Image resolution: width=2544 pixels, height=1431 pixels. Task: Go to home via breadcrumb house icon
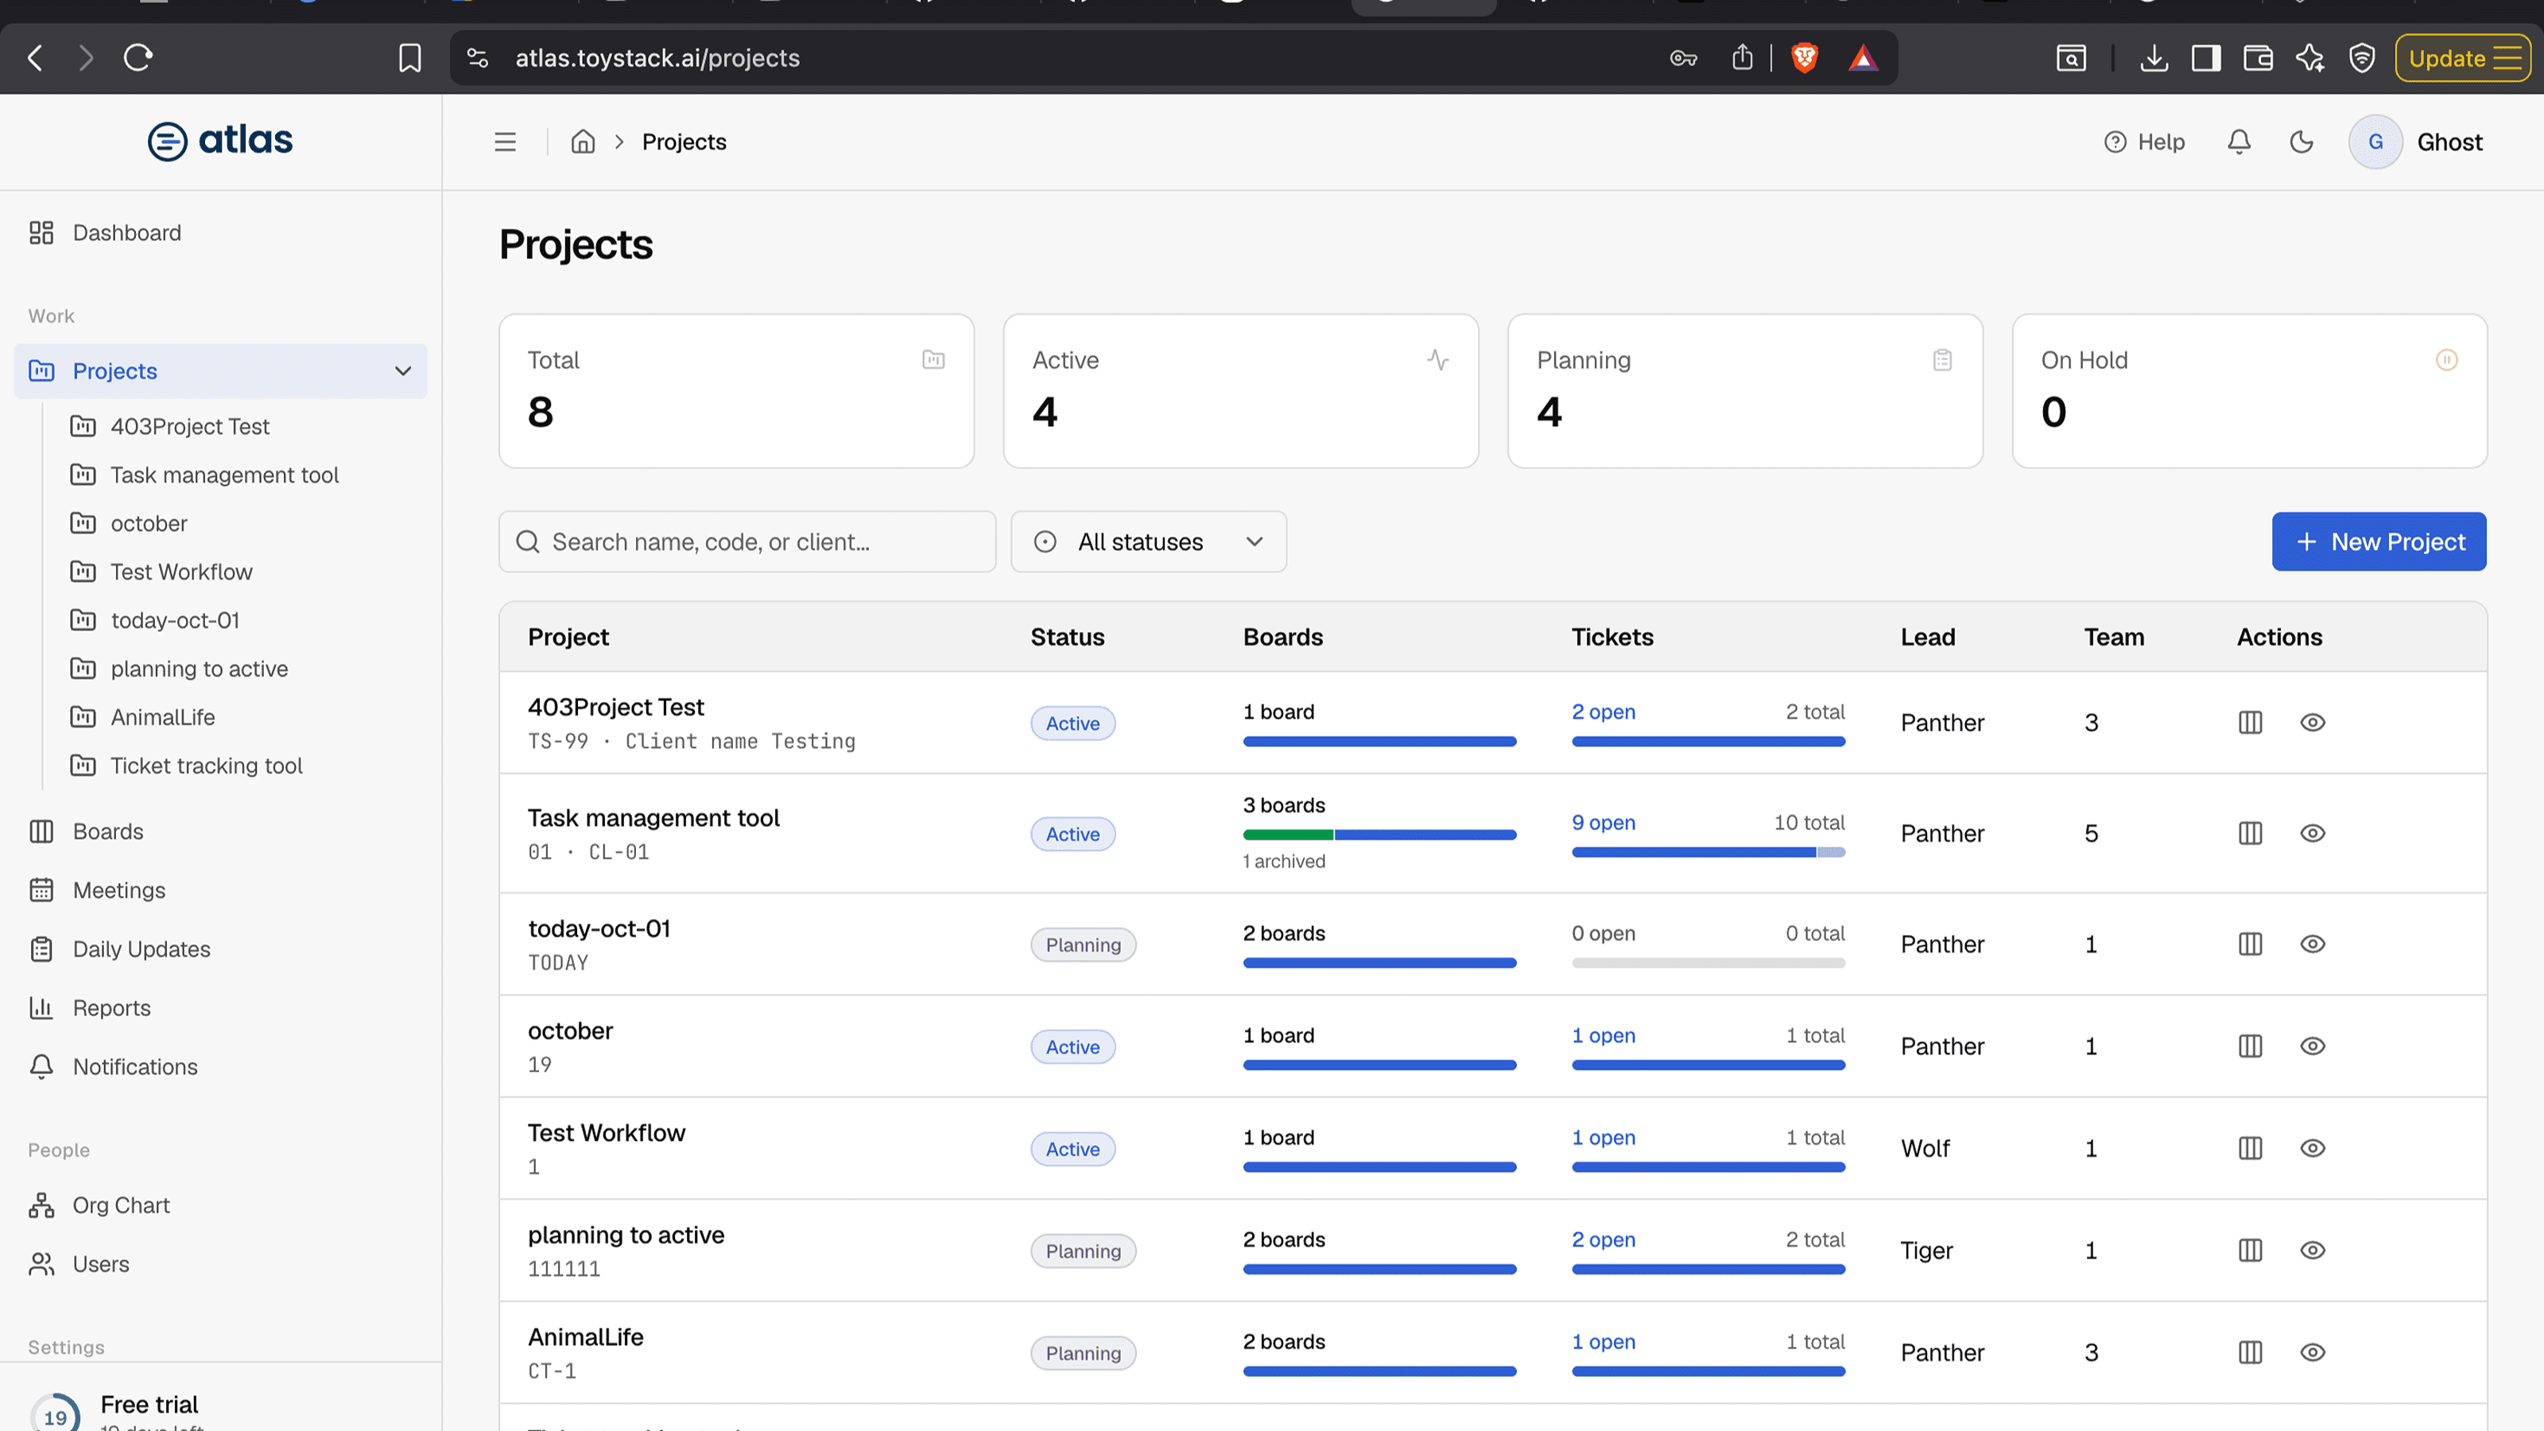tap(583, 142)
